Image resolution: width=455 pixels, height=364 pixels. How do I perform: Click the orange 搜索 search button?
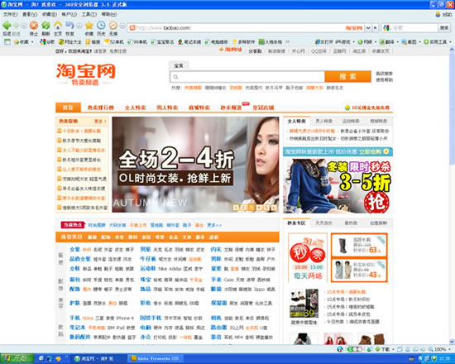pos(347,76)
